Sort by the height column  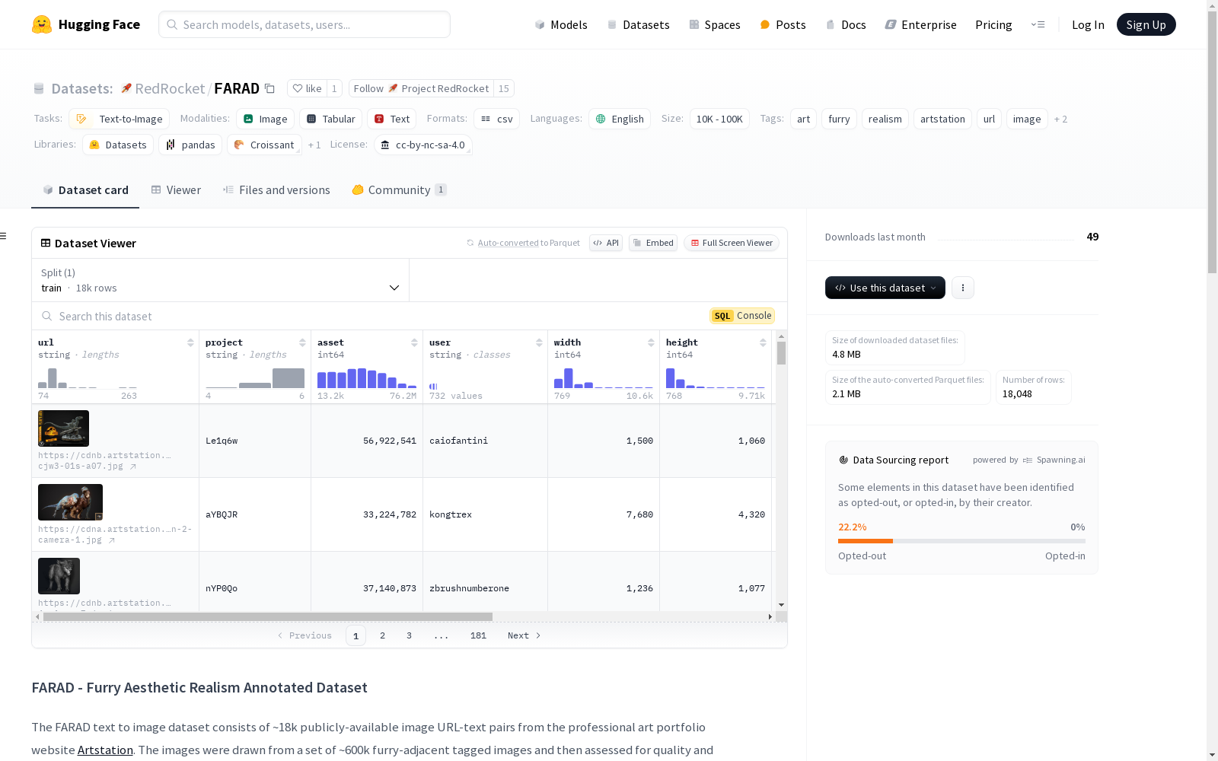[763, 342]
